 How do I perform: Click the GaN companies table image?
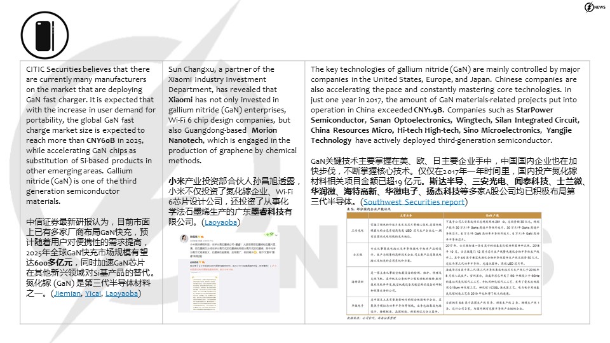[x=444, y=263]
